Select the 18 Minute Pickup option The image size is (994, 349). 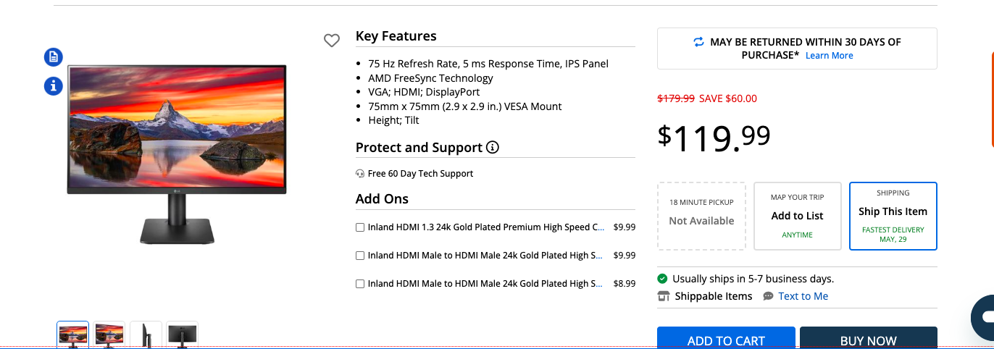click(701, 216)
